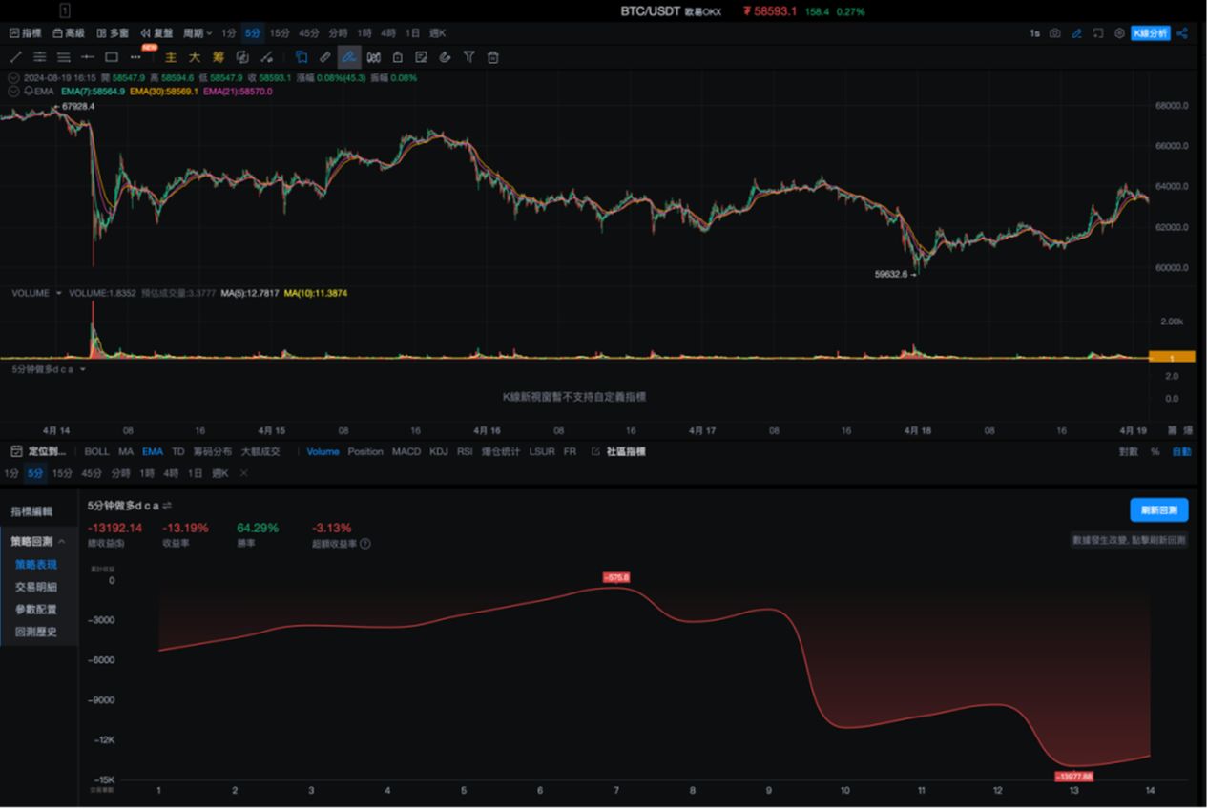Image resolution: width=1207 pixels, height=810 pixels.
Task: Click the 刷新回測 button
Action: click(1158, 509)
